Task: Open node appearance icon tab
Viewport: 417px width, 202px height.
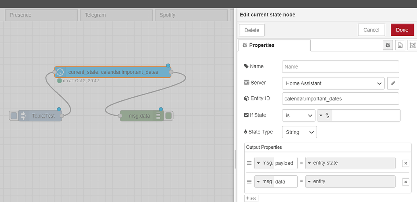Action: click(412, 45)
